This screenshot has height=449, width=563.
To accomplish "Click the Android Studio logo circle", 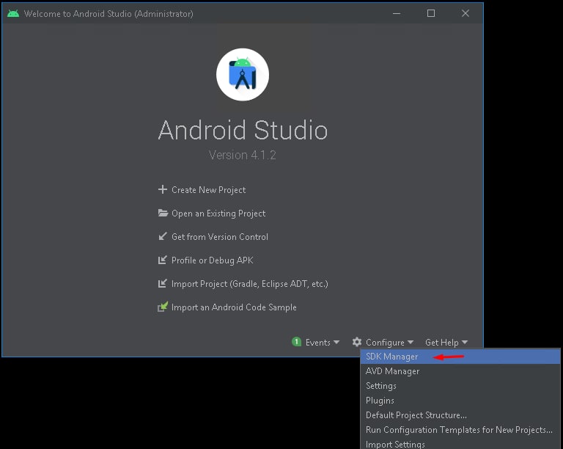I will 243,75.
